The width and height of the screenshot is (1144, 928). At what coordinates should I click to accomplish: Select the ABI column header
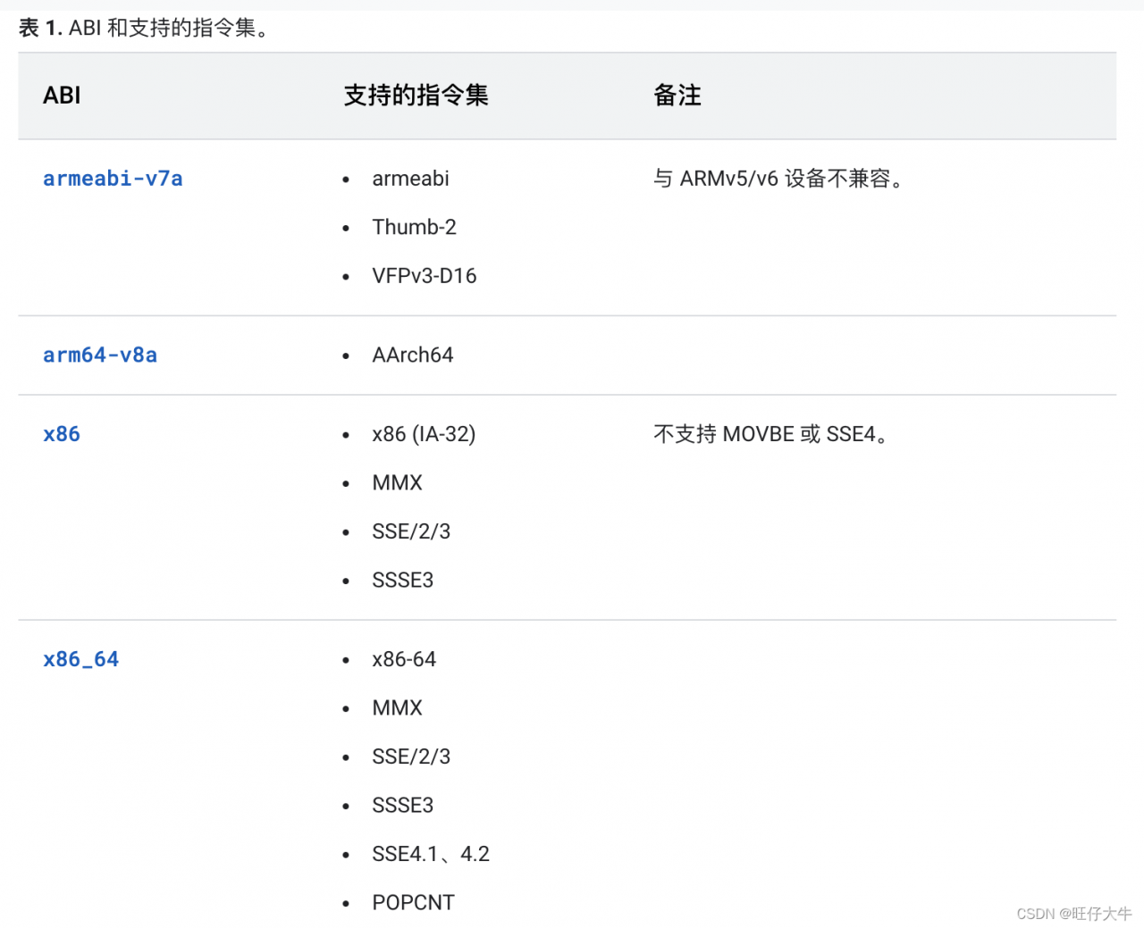62,96
